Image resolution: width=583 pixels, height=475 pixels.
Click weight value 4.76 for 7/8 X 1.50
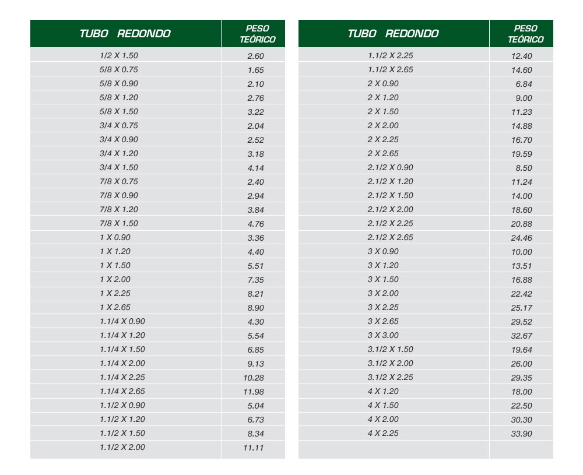point(255,224)
